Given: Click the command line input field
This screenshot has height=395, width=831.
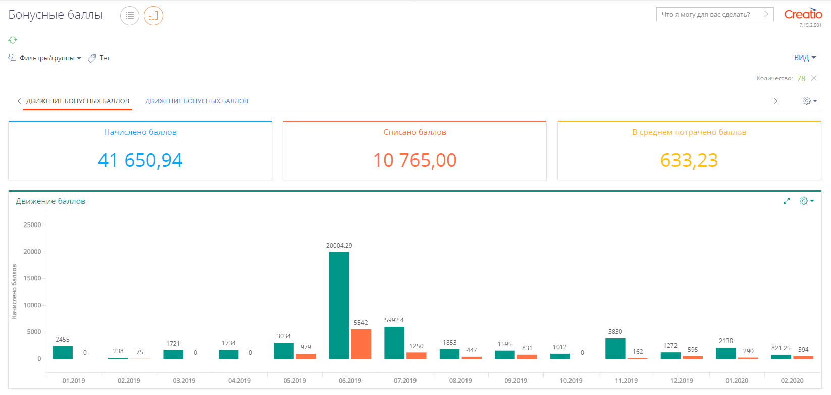Looking at the screenshot, I should 709,14.
